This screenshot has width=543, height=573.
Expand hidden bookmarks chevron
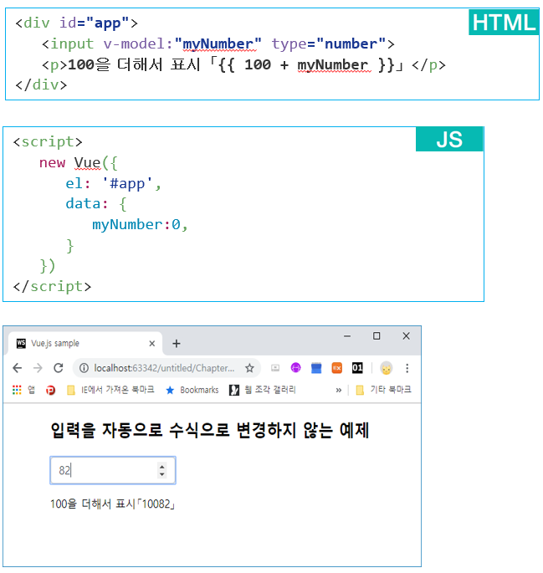pos(339,390)
